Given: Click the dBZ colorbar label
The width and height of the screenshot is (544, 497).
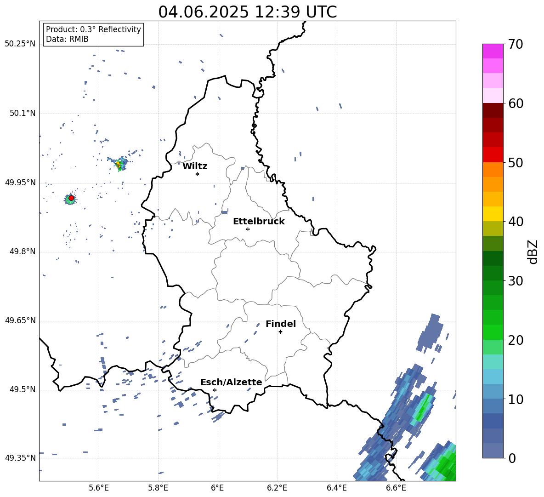Looking at the screenshot, I should (x=533, y=251).
